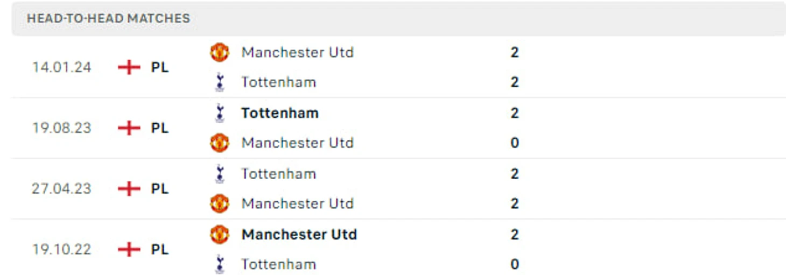Screen dimensions: 786x275
Task: Click England flag beside 19.08.23 date
Action: pyautogui.click(x=129, y=128)
